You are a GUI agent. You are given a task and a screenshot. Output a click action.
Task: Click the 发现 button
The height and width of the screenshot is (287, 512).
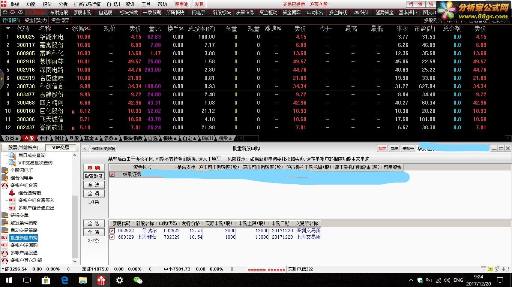(x=199, y=4)
